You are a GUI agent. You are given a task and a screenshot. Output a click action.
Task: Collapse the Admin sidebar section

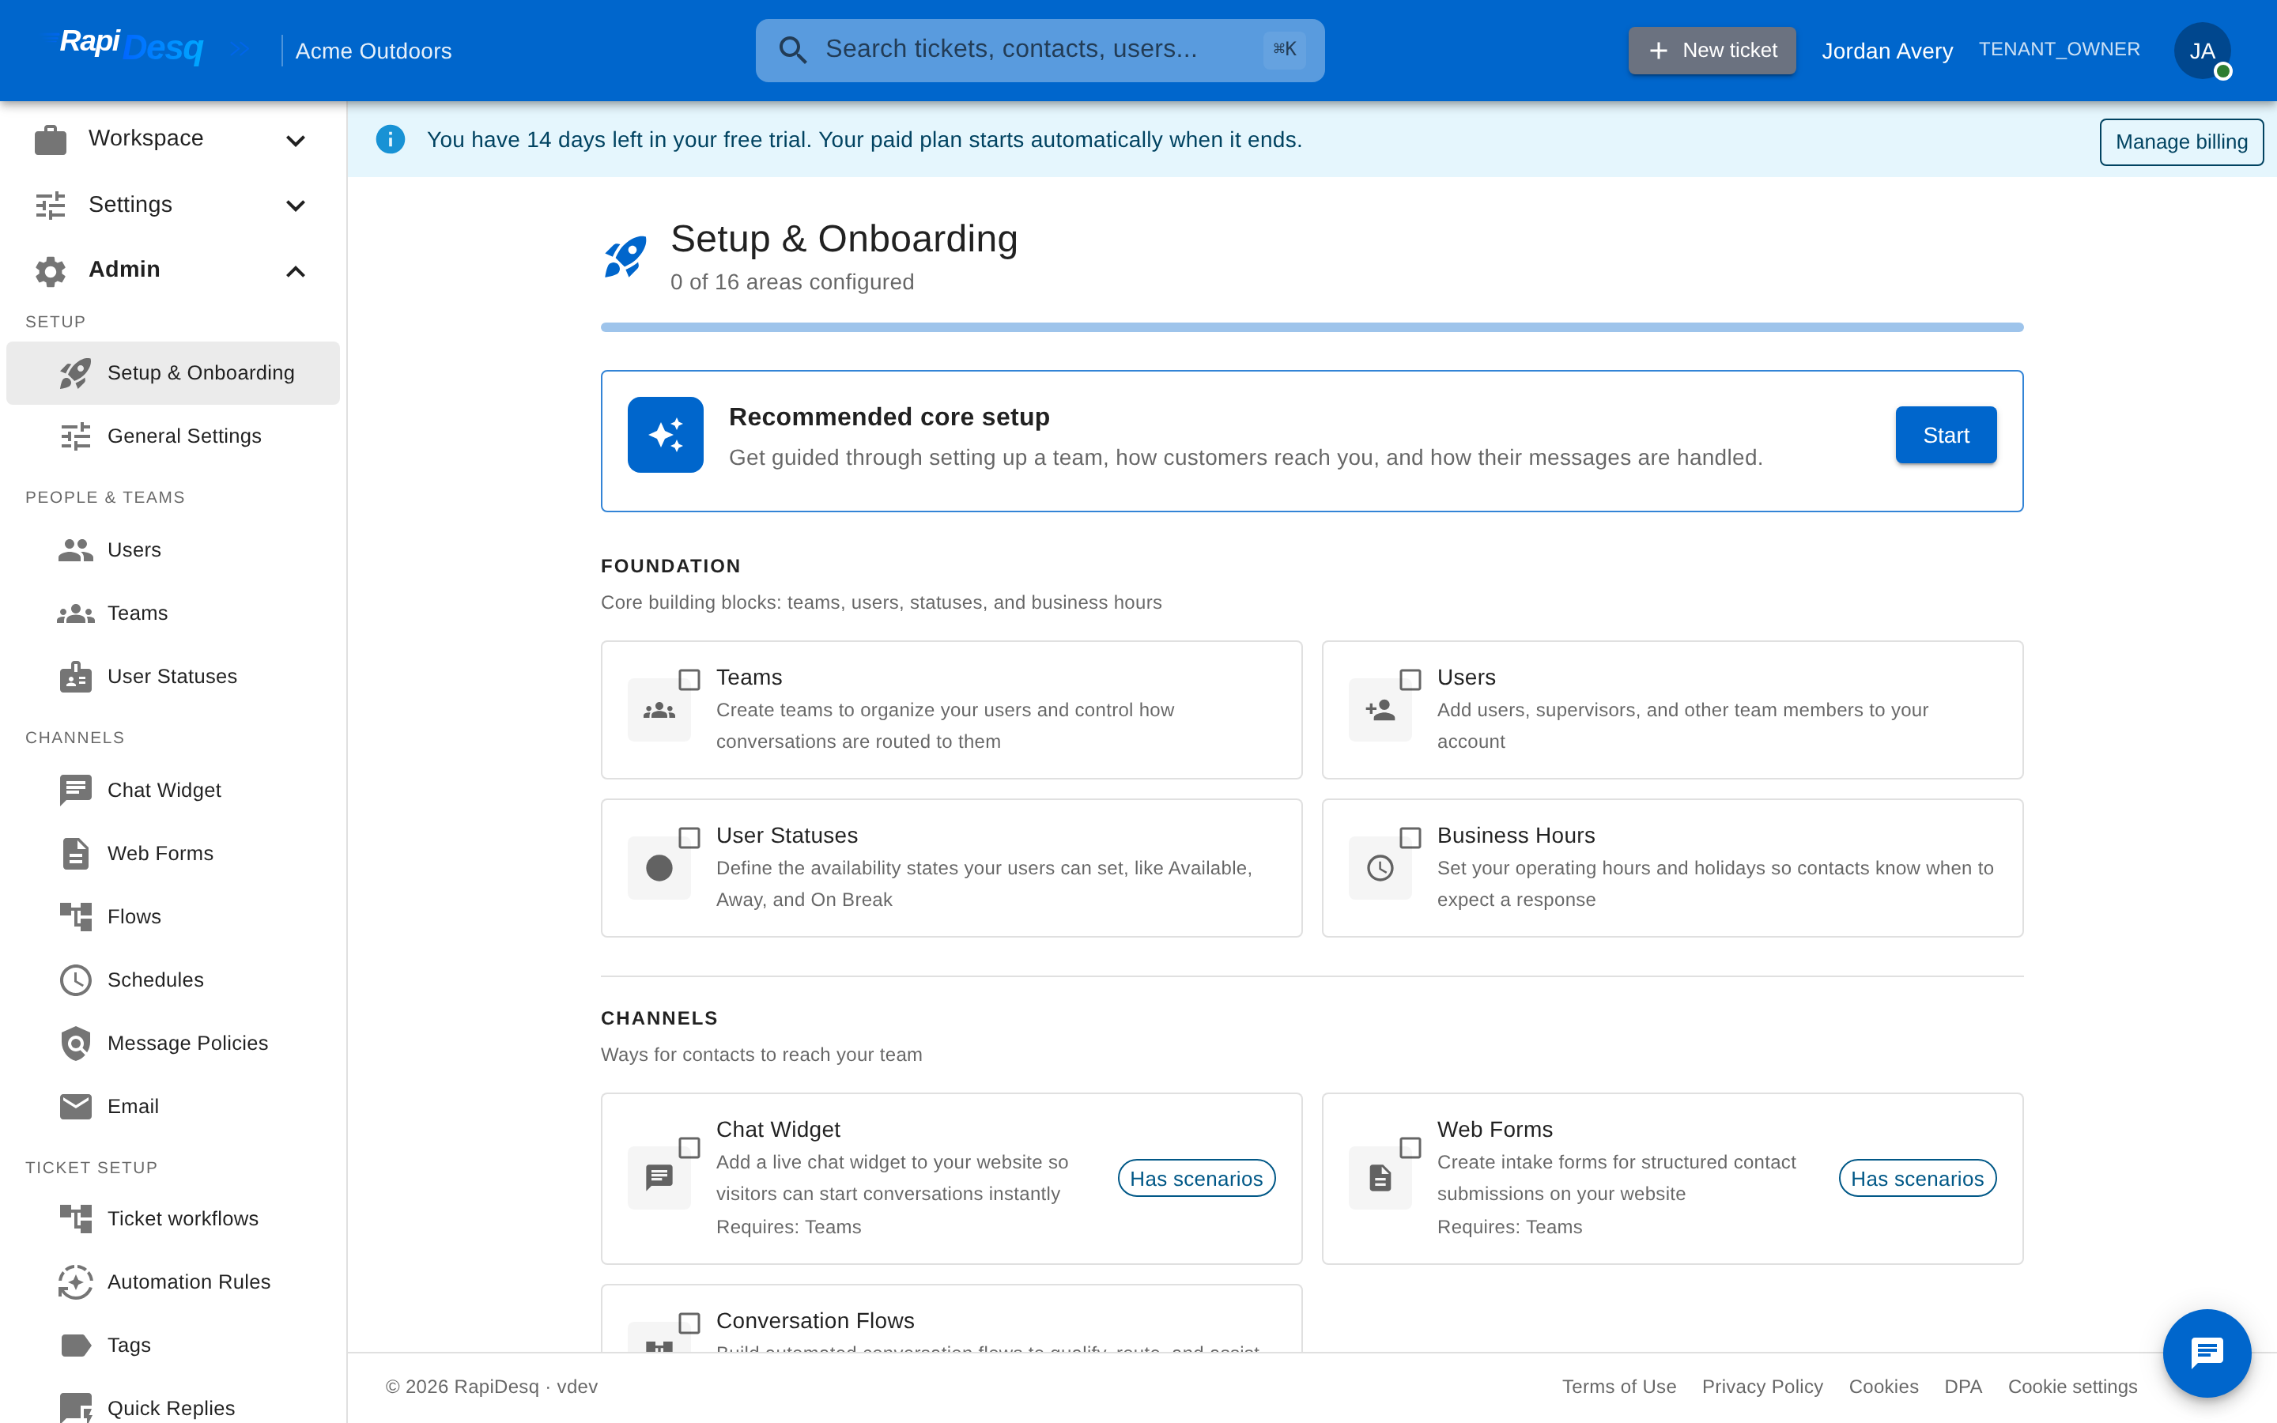(x=173, y=270)
